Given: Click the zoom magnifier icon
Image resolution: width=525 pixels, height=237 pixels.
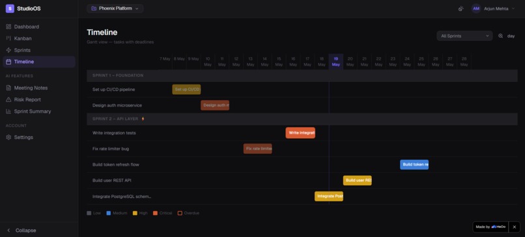Looking at the screenshot, I should pyautogui.click(x=500, y=36).
